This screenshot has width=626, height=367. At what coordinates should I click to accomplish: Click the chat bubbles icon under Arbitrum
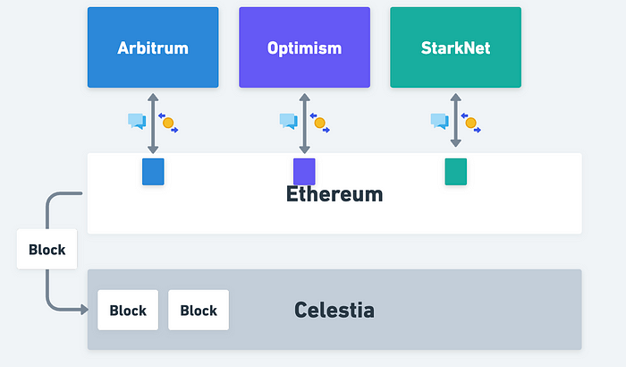pyautogui.click(x=137, y=121)
